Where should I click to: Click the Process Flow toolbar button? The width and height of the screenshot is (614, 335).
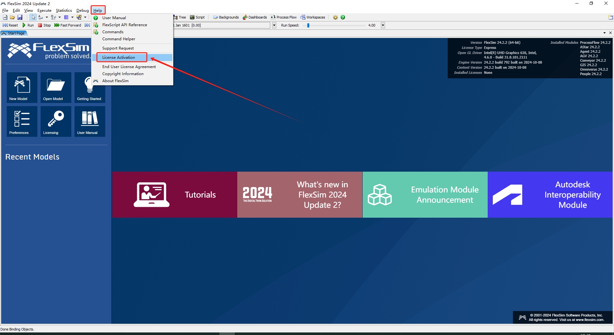(283, 17)
